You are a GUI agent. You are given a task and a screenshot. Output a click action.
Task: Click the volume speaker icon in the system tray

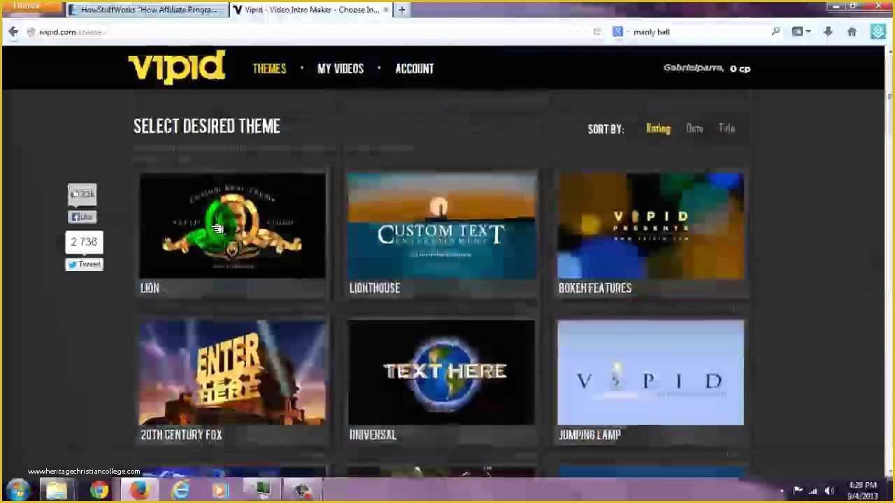pyautogui.click(x=829, y=490)
